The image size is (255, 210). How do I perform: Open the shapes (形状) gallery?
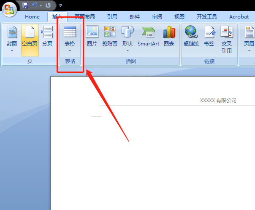(x=127, y=39)
